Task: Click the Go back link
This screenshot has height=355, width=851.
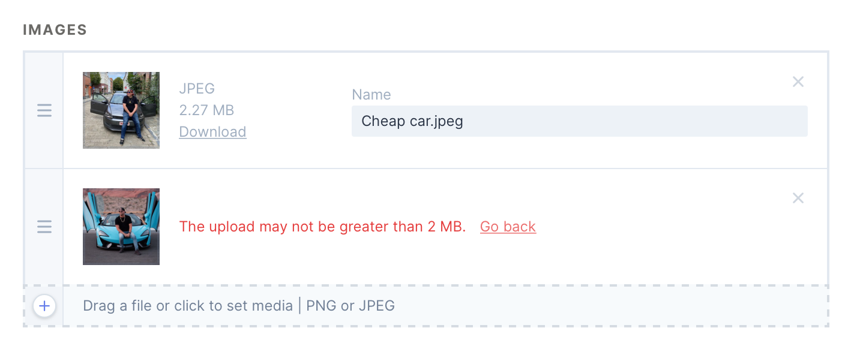Action: (508, 227)
